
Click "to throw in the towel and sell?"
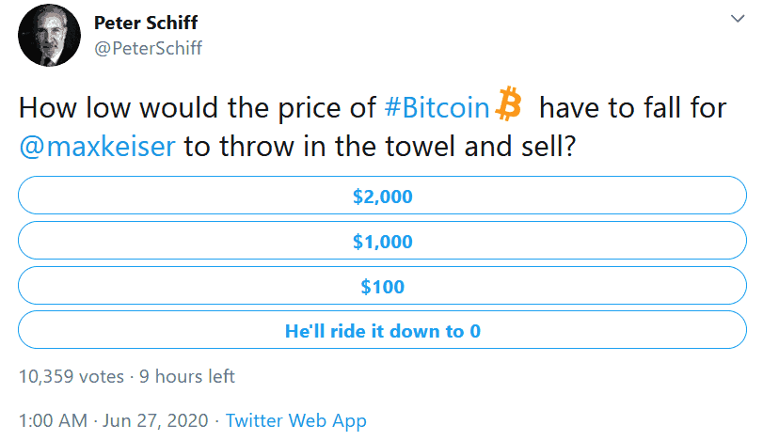[380, 147]
